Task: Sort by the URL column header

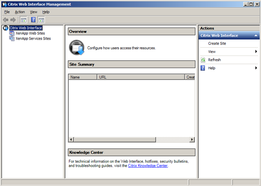Action: pos(141,77)
